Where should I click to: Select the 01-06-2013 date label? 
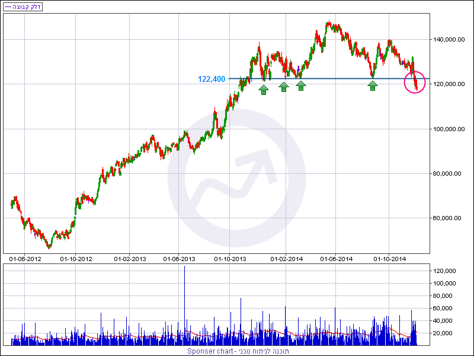(x=179, y=259)
